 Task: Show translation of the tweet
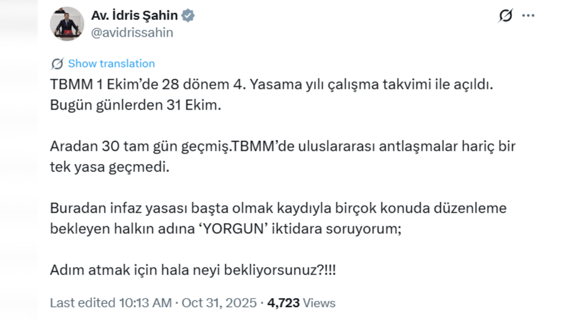(x=111, y=64)
